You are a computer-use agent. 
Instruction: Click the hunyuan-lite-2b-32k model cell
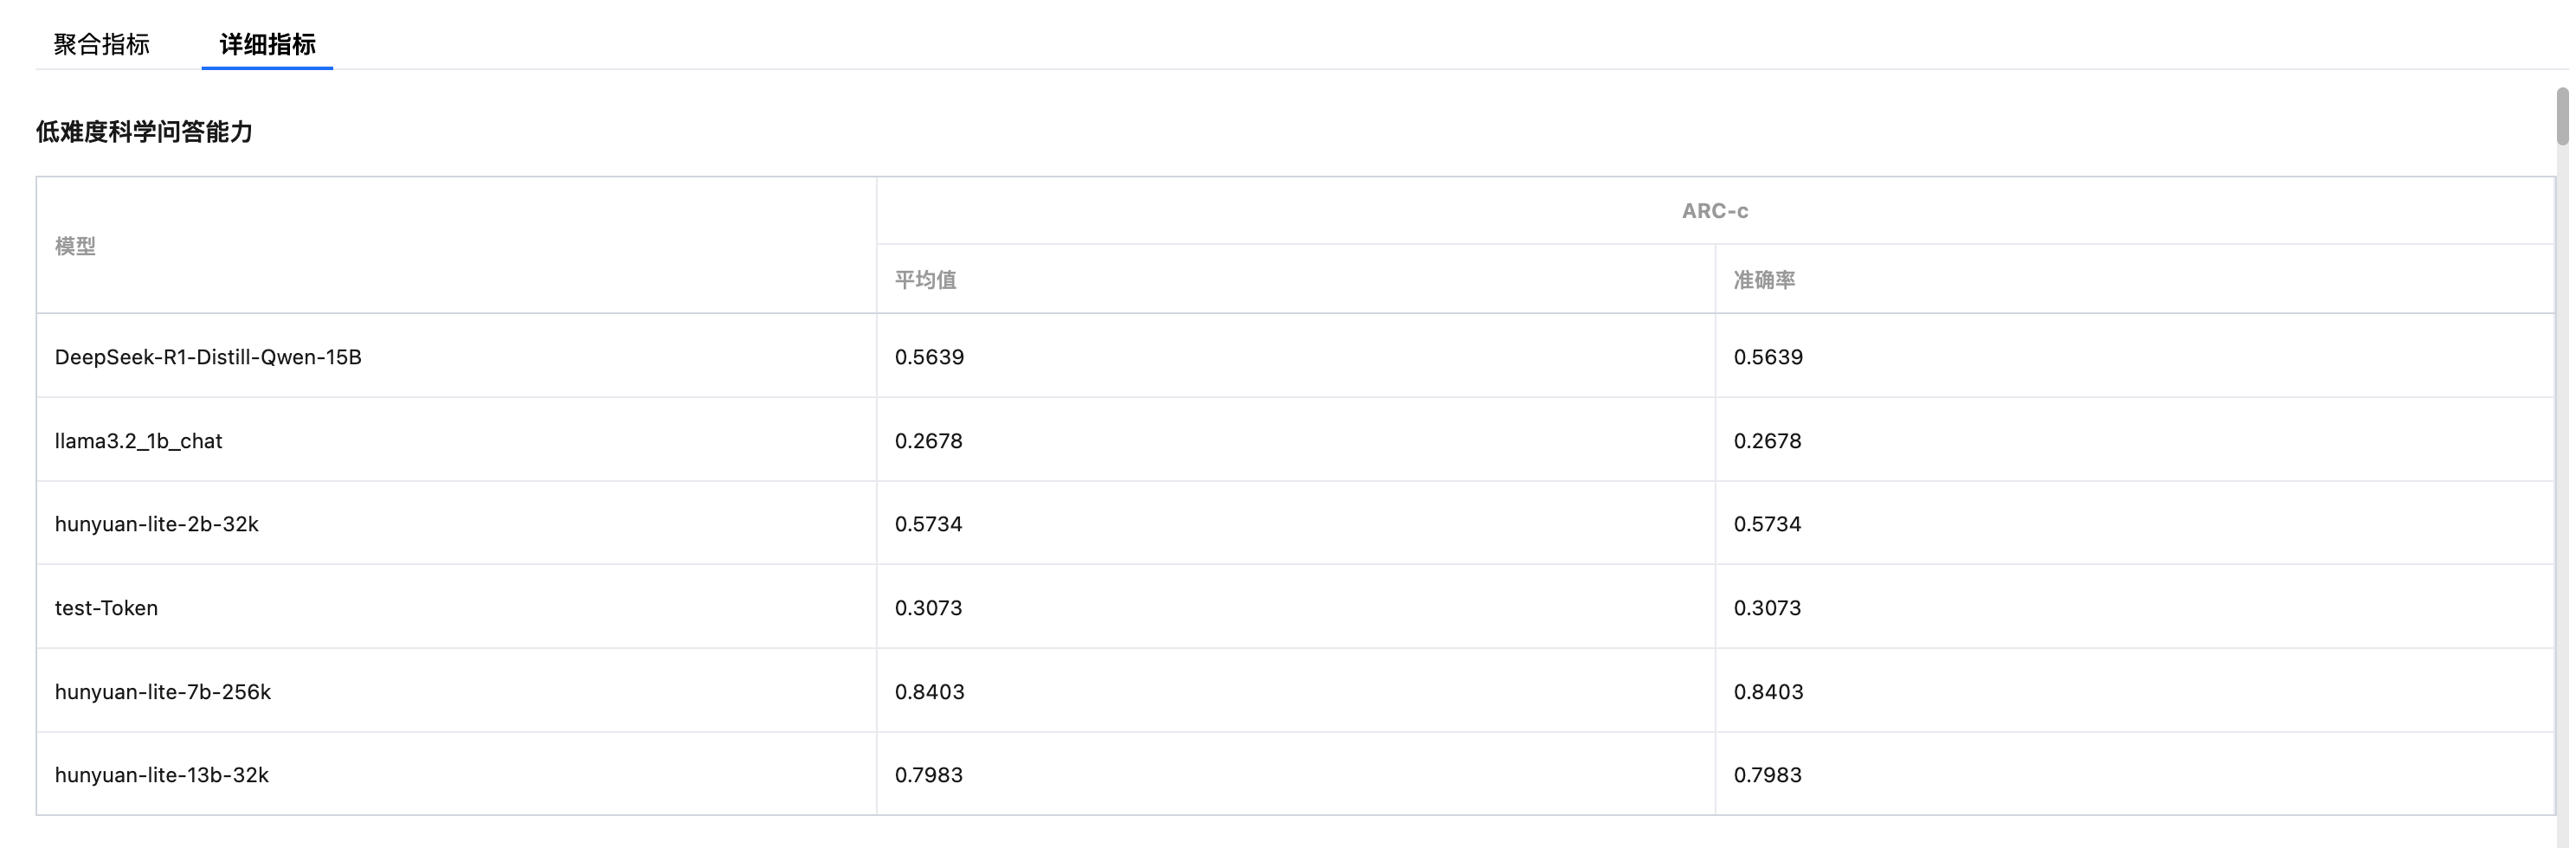(157, 524)
